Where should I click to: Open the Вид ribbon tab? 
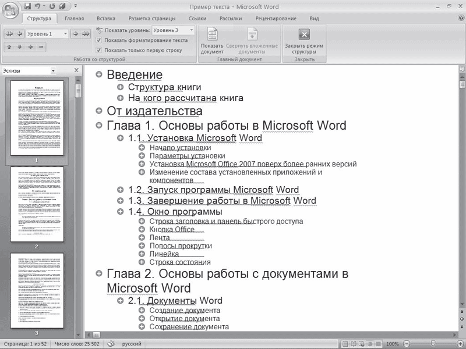314,19
